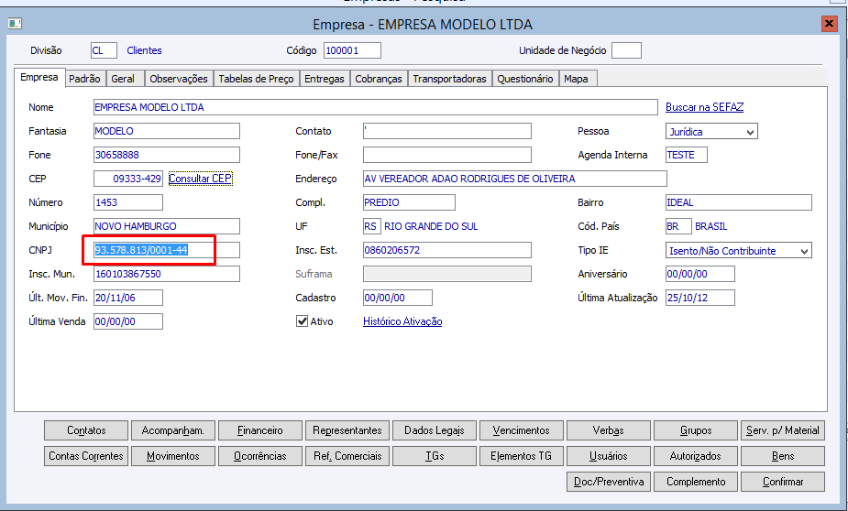The height and width of the screenshot is (511, 848).
Task: Open the Cobranças tab
Action: point(379,79)
